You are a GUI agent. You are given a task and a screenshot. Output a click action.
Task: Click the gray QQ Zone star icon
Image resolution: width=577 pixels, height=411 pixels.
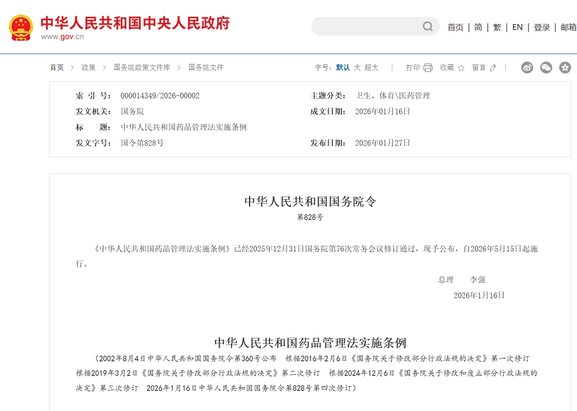[565, 68]
